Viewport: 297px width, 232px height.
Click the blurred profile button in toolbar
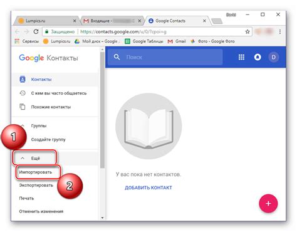coord(264,31)
